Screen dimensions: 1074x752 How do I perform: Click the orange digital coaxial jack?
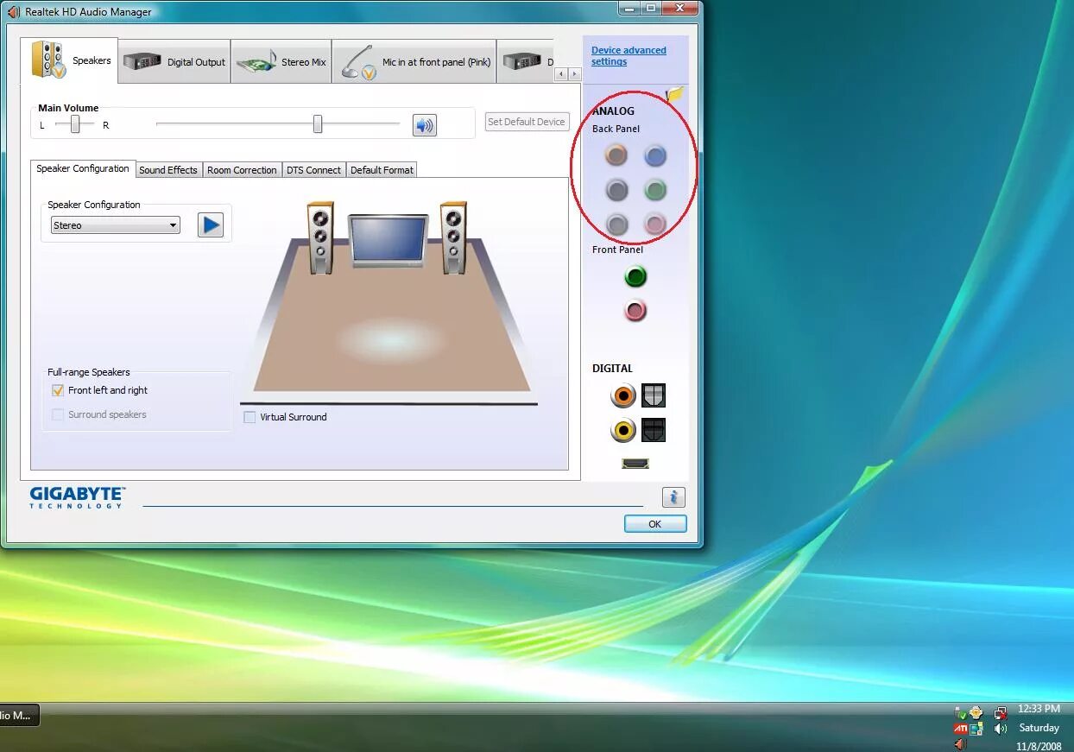pyautogui.click(x=623, y=395)
